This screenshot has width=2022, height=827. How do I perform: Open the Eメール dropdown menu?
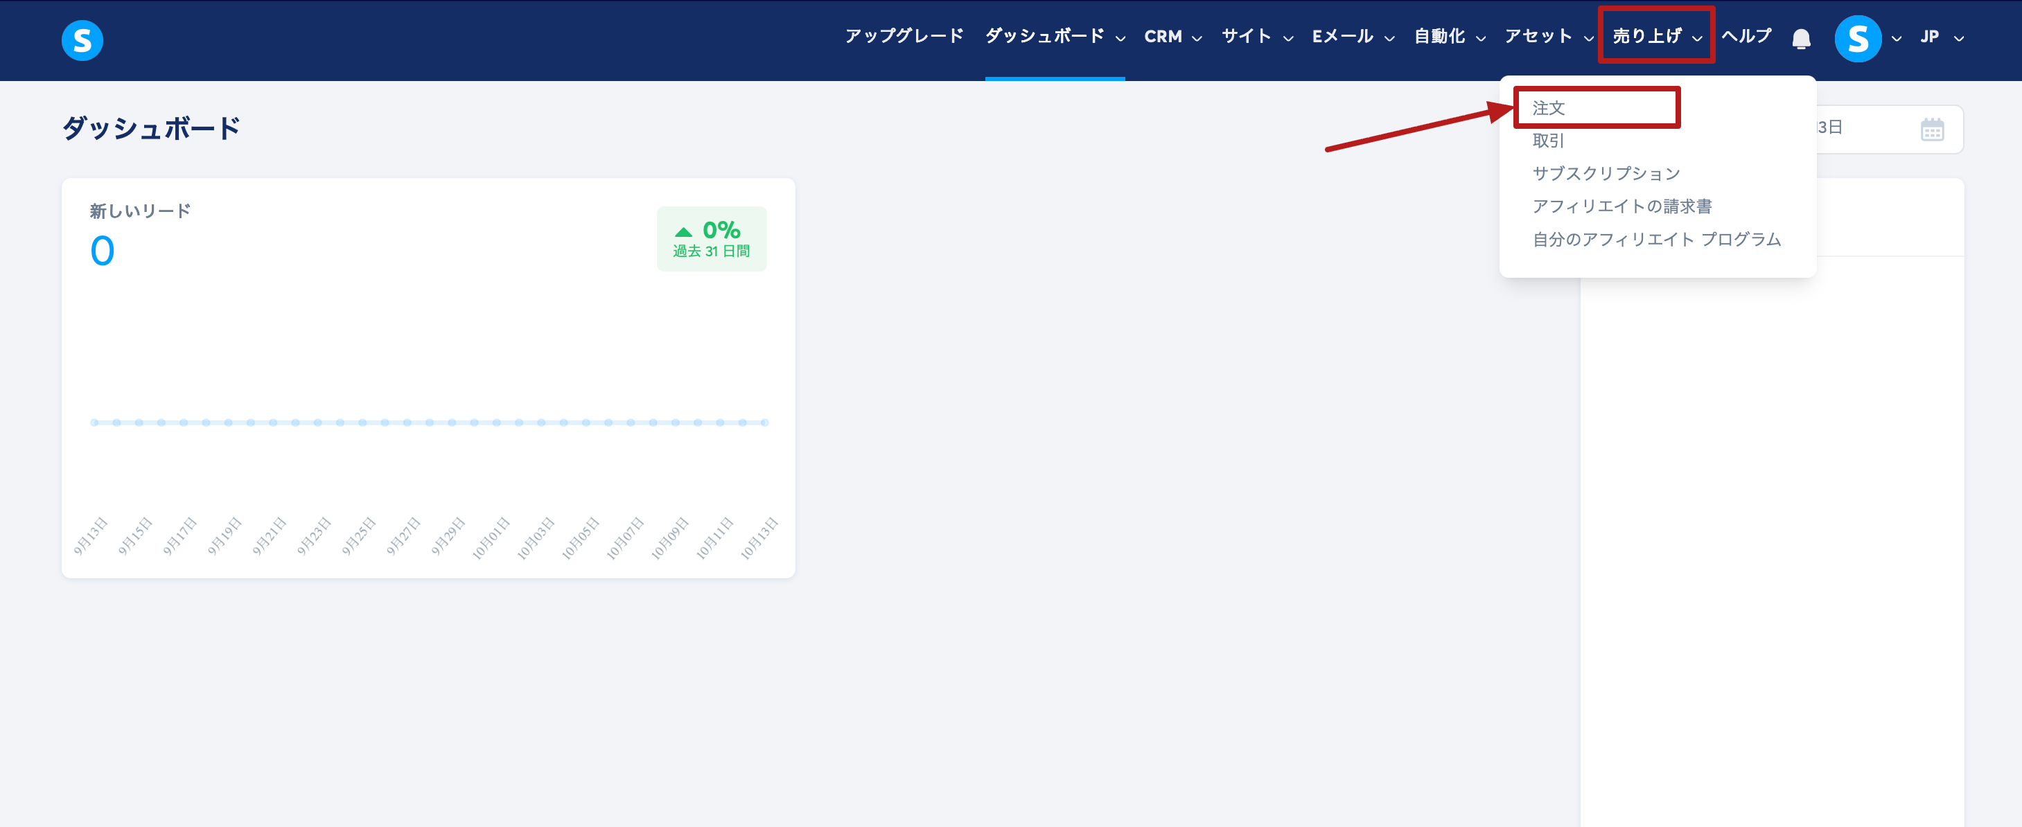coord(1353,37)
